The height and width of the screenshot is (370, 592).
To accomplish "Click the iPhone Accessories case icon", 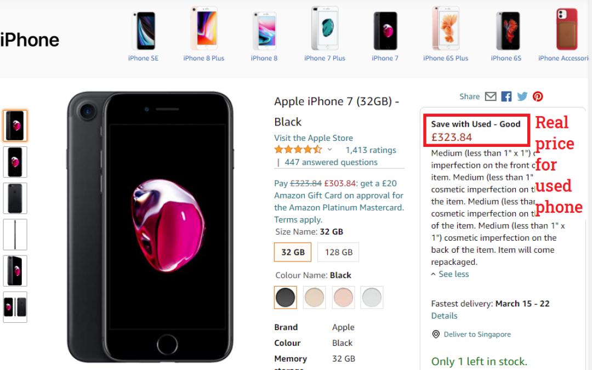I will coord(566,30).
